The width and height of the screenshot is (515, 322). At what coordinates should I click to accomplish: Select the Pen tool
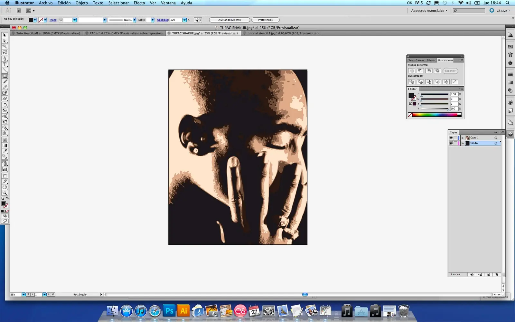(5, 59)
